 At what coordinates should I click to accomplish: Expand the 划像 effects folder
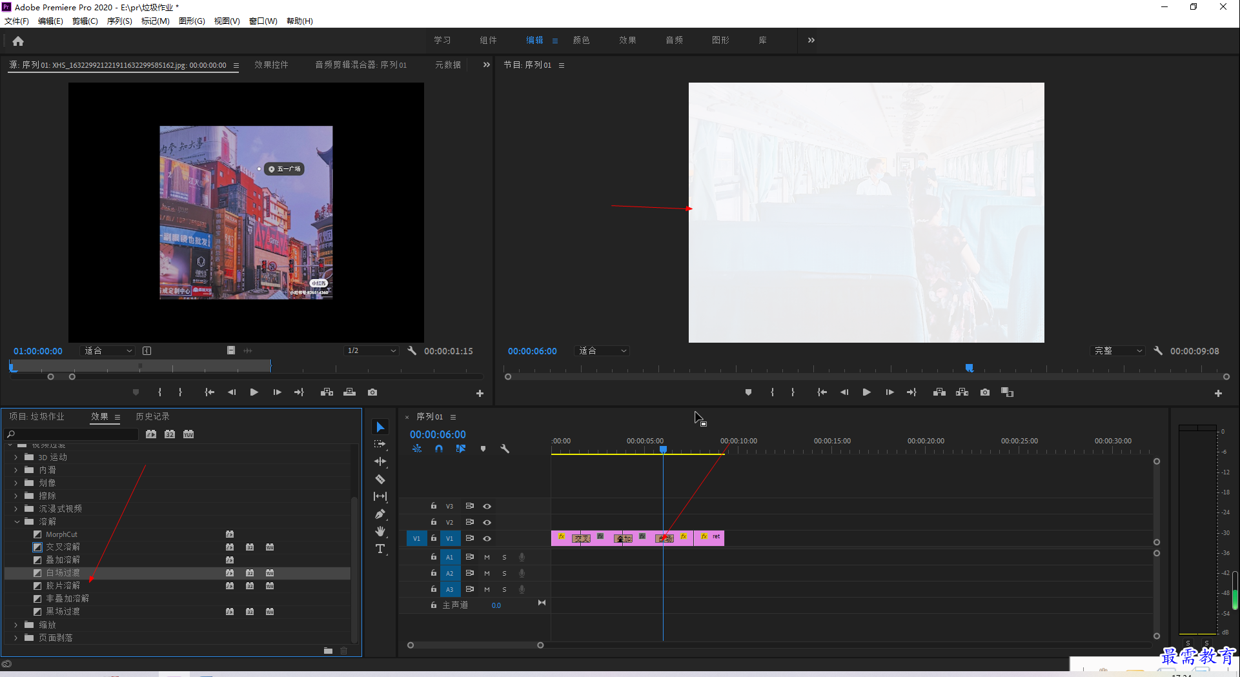click(16, 483)
